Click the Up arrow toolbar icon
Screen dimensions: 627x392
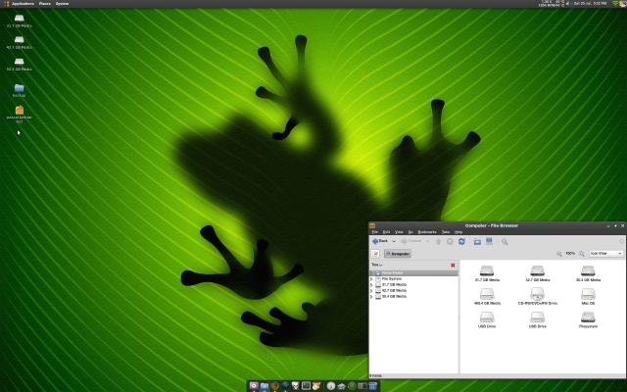tap(438, 242)
